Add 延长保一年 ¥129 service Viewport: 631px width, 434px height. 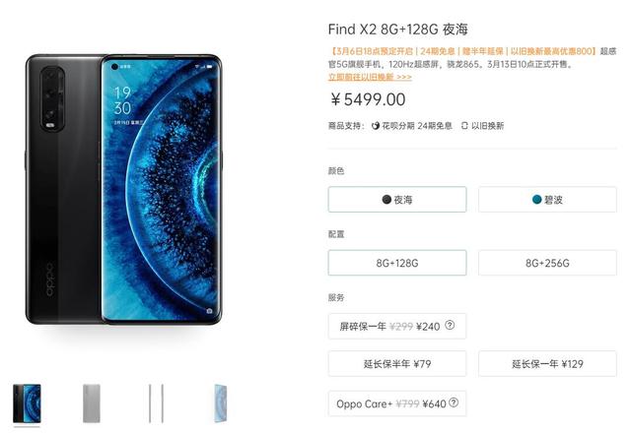coord(547,364)
